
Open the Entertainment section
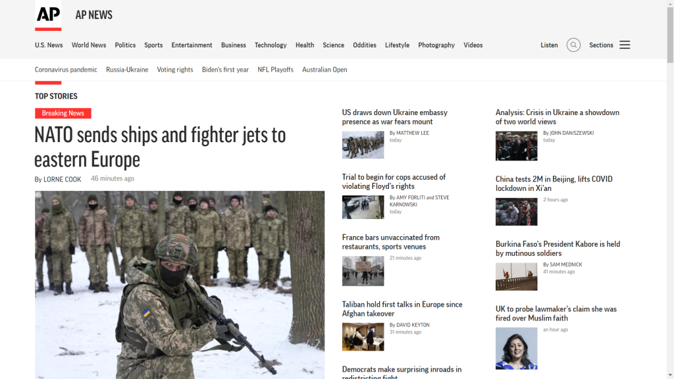point(192,45)
